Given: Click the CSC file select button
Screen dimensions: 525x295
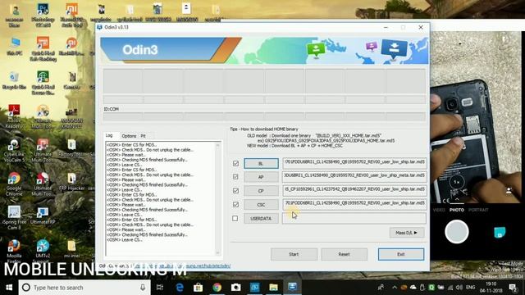Looking at the screenshot, I should [261, 204].
